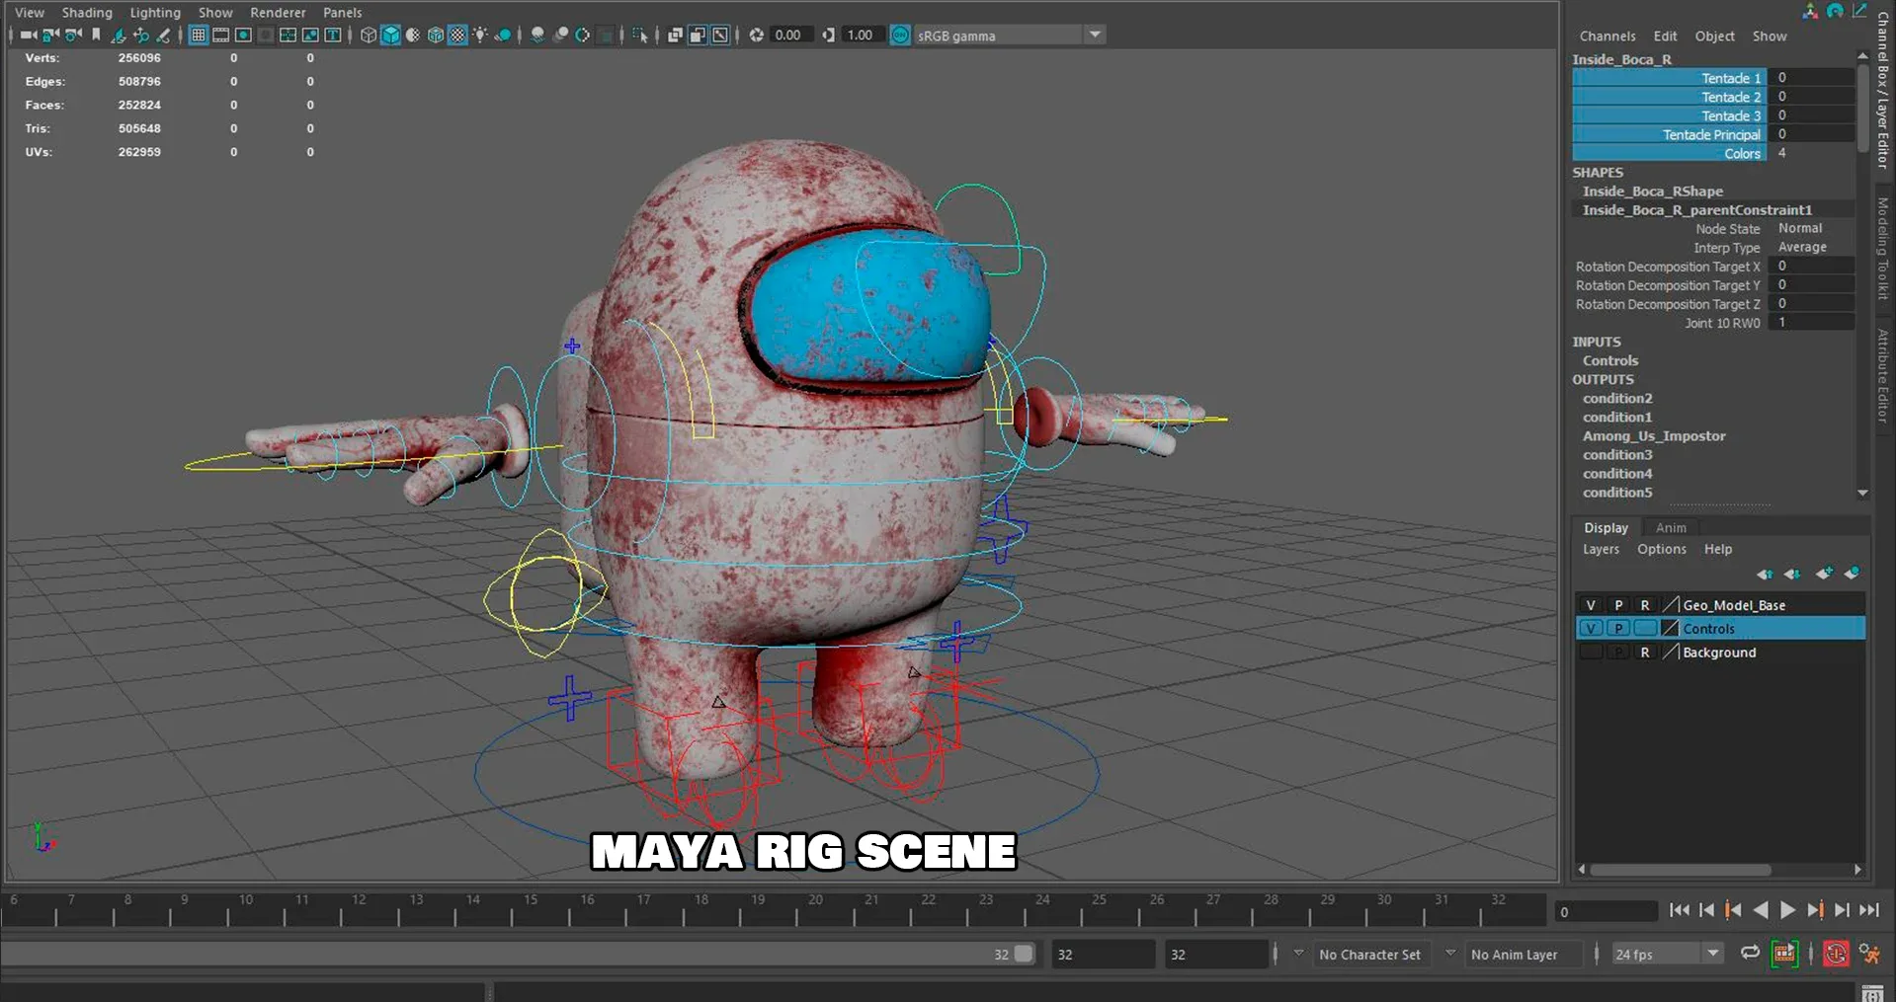Toggle textured display checker icon
Image resolution: width=1896 pixels, height=1002 pixels.
[457, 35]
